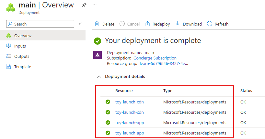Collapse the Deployment details section
Viewport: 265px width, 139px height.
(x=99, y=77)
